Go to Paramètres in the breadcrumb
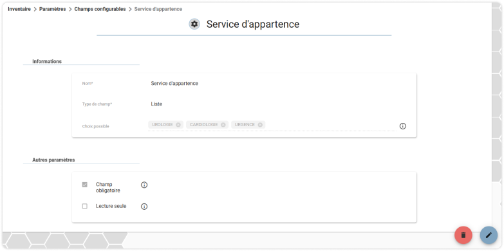 tap(52, 9)
